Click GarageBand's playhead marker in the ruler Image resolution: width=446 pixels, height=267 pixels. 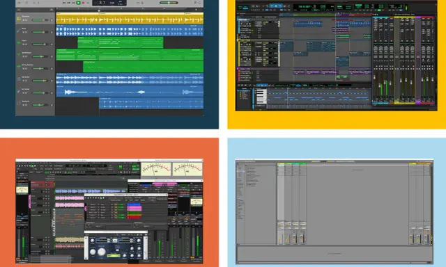[99, 10]
